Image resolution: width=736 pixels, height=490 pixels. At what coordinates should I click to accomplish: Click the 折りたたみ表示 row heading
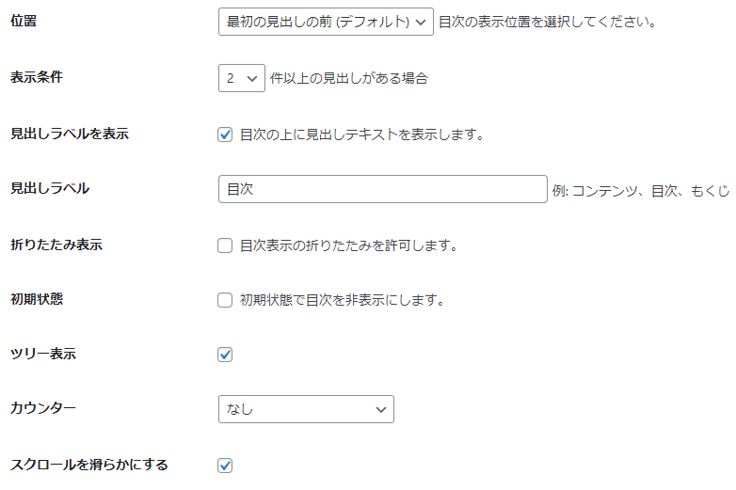tap(56, 245)
